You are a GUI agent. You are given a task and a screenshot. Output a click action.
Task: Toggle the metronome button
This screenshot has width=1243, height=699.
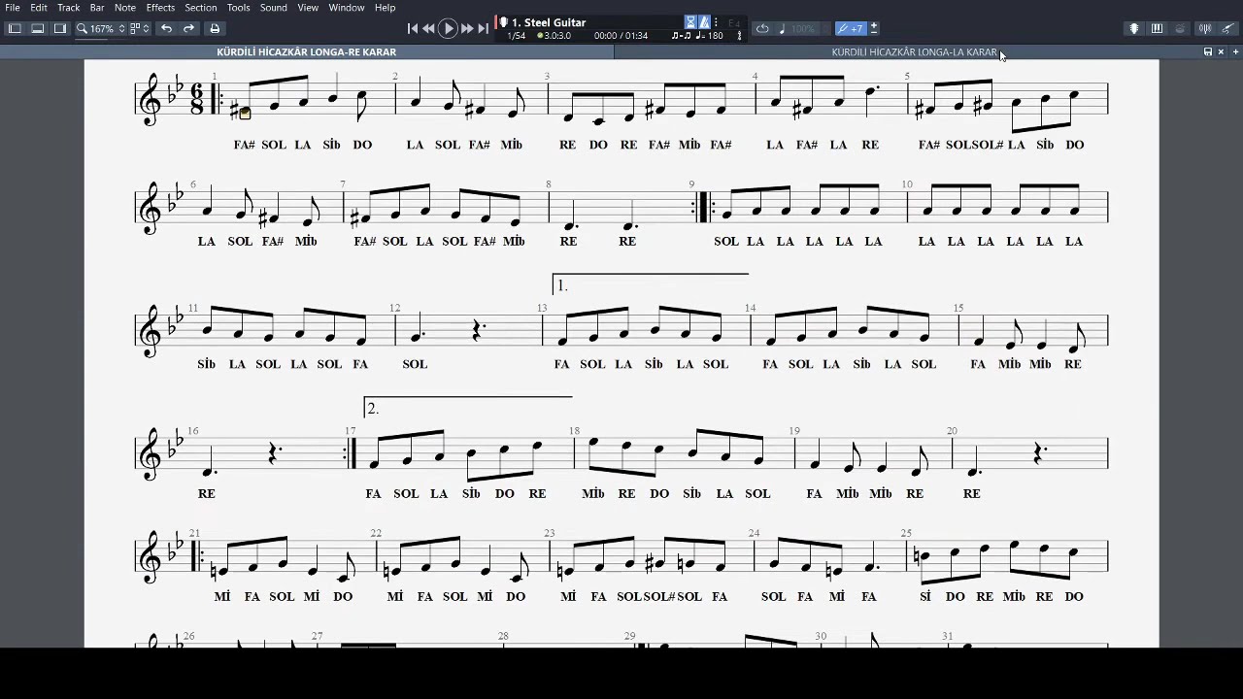(x=705, y=22)
